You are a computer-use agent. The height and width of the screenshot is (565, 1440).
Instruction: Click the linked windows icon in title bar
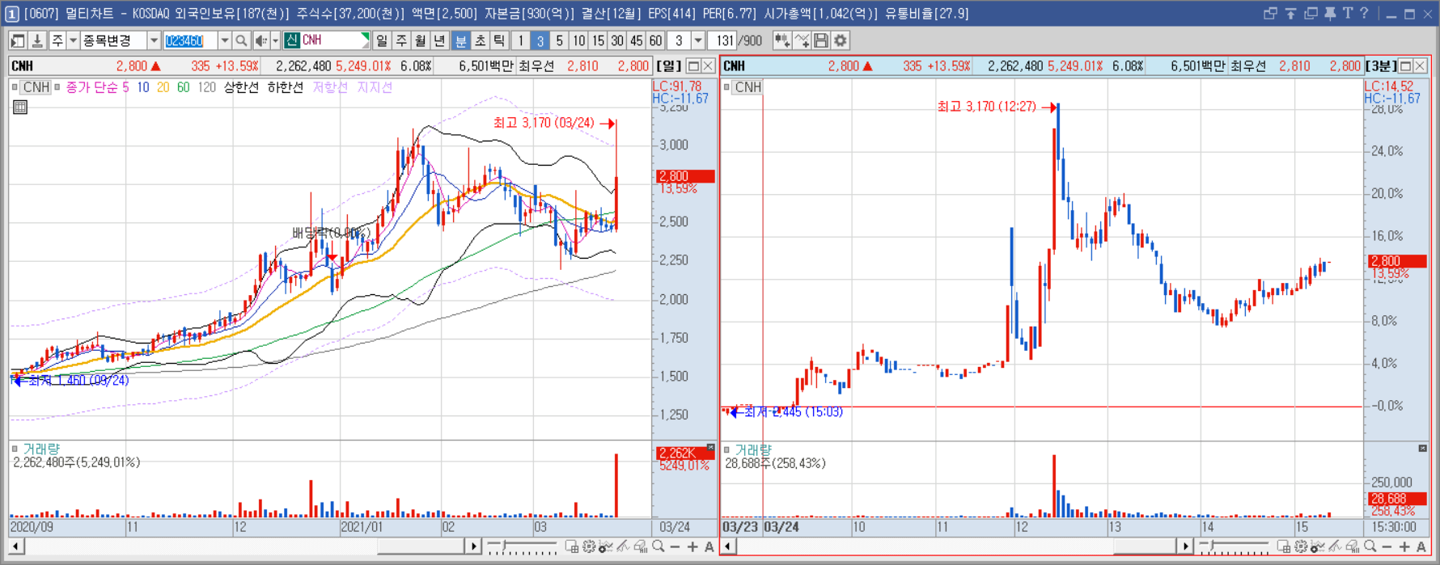(1270, 13)
